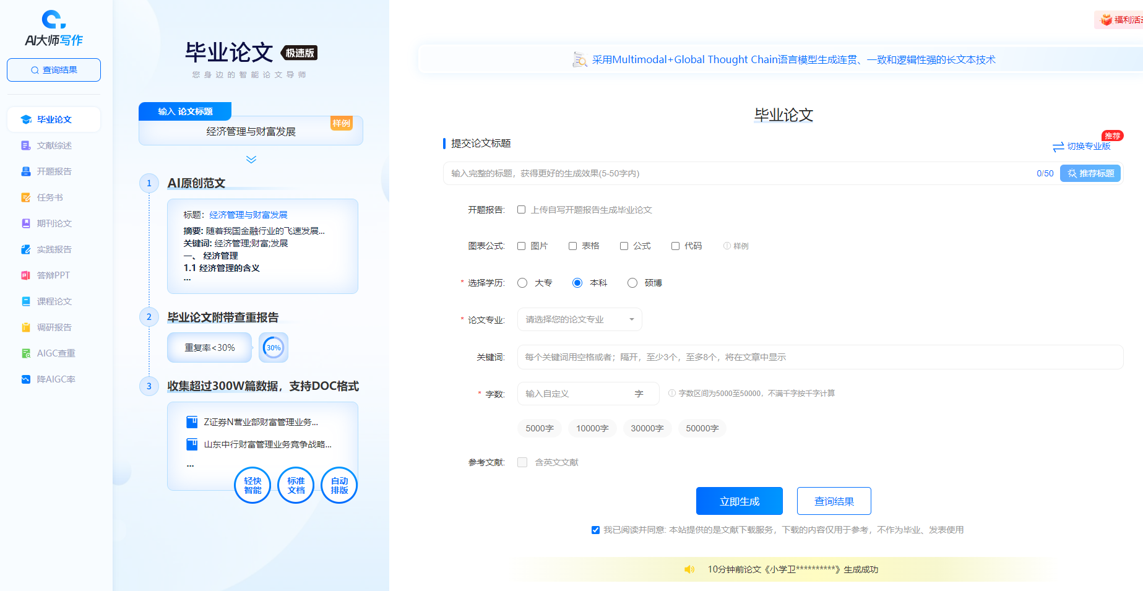
Task: Check the 表格 option
Action: coord(572,246)
